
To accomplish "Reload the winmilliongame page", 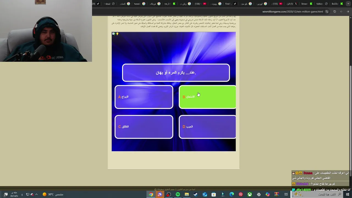I will coord(335,12).
